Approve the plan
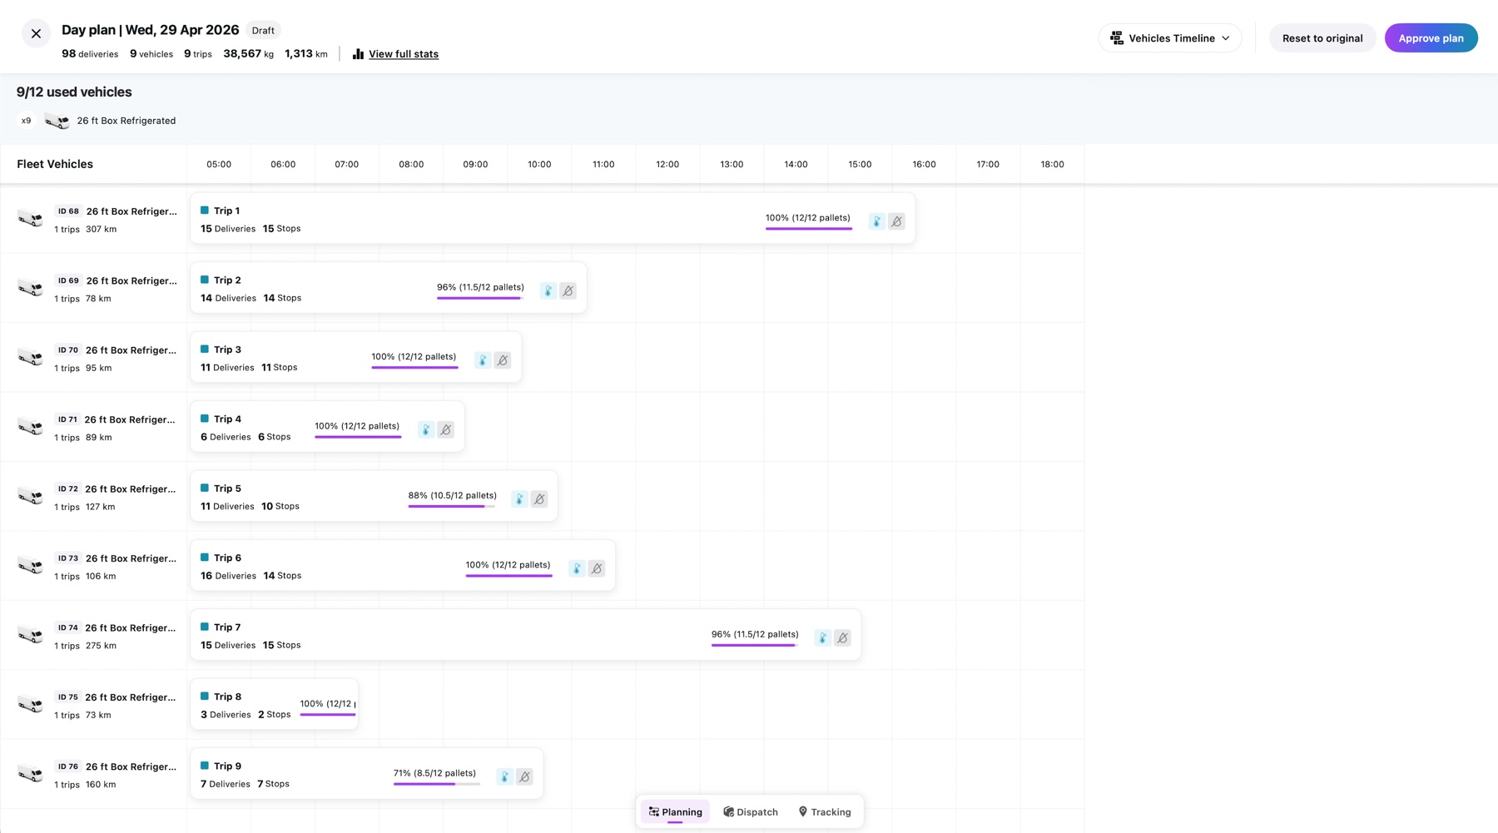 tap(1431, 38)
